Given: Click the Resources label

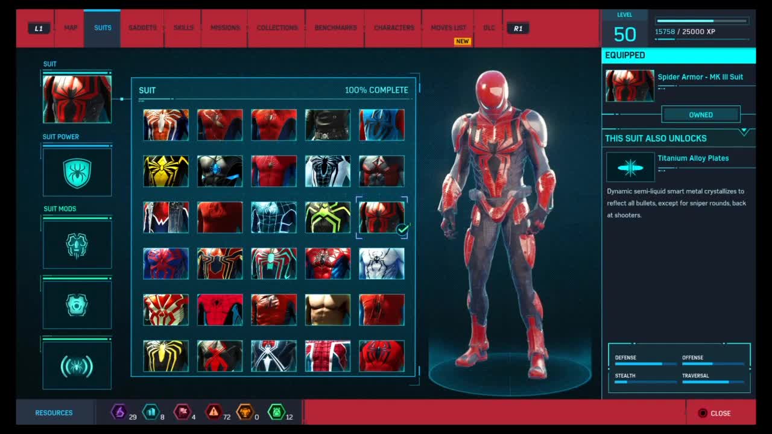Looking at the screenshot, I should tap(54, 413).
